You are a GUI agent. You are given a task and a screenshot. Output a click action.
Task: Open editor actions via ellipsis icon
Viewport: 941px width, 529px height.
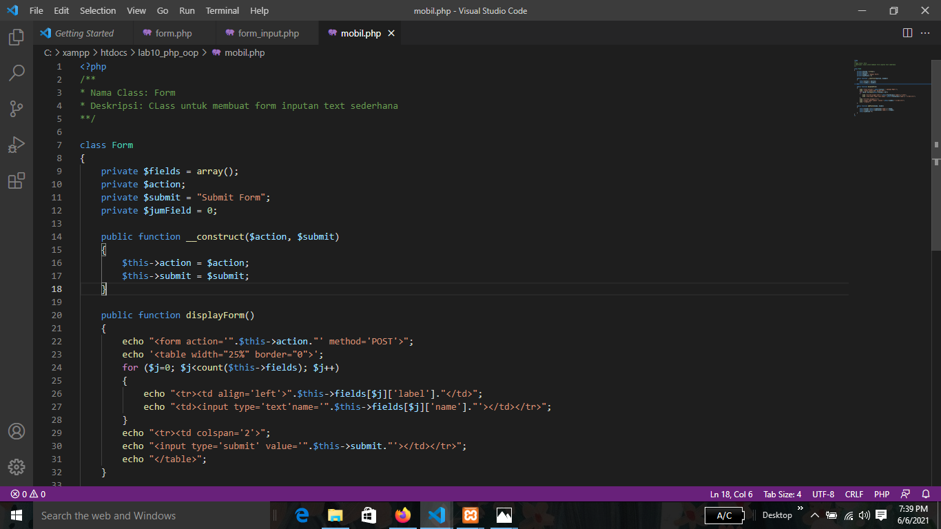pos(925,32)
